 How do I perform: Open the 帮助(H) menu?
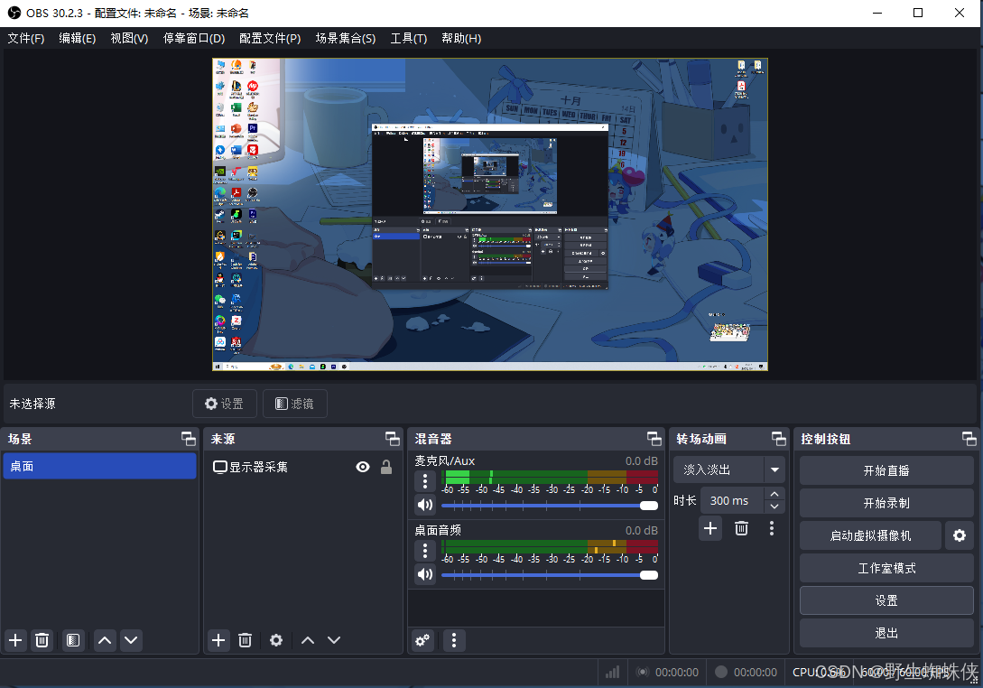[x=461, y=38]
